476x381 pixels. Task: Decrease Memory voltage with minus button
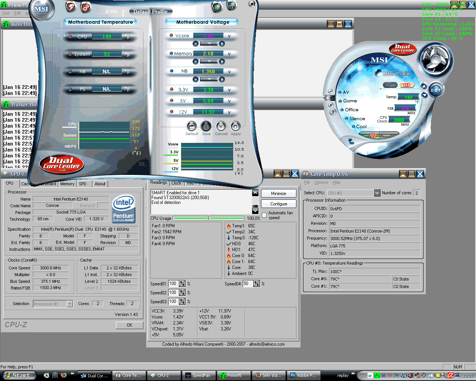(x=195, y=61)
